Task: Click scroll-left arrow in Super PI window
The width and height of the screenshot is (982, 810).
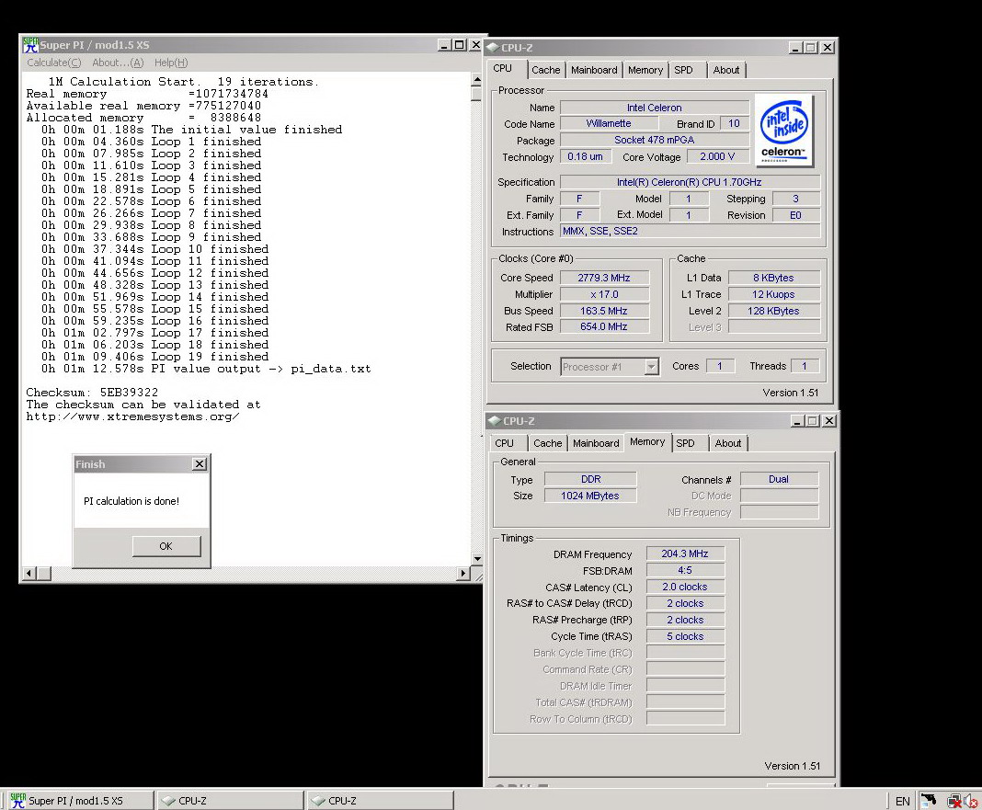Action: click(29, 573)
